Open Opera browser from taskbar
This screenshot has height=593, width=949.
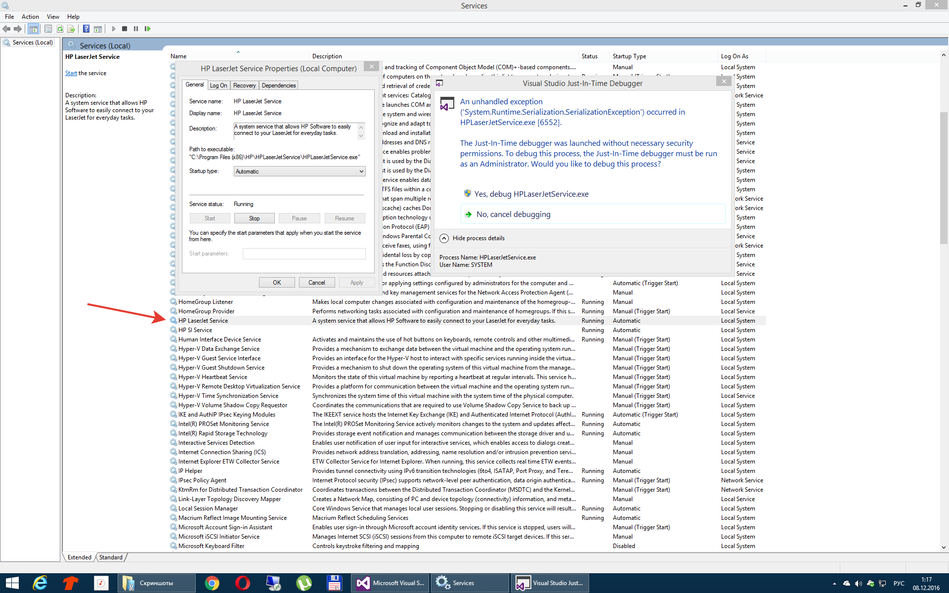(242, 583)
